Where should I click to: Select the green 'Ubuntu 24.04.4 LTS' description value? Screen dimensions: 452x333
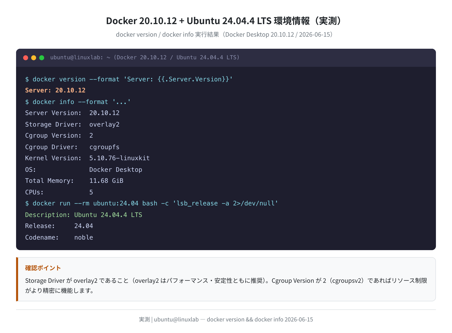108,215
